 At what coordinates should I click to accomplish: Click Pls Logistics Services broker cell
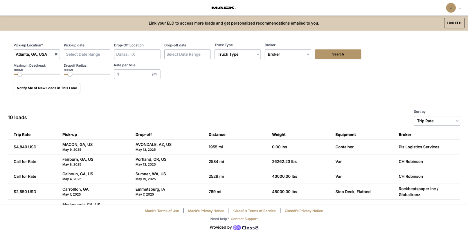(419, 147)
